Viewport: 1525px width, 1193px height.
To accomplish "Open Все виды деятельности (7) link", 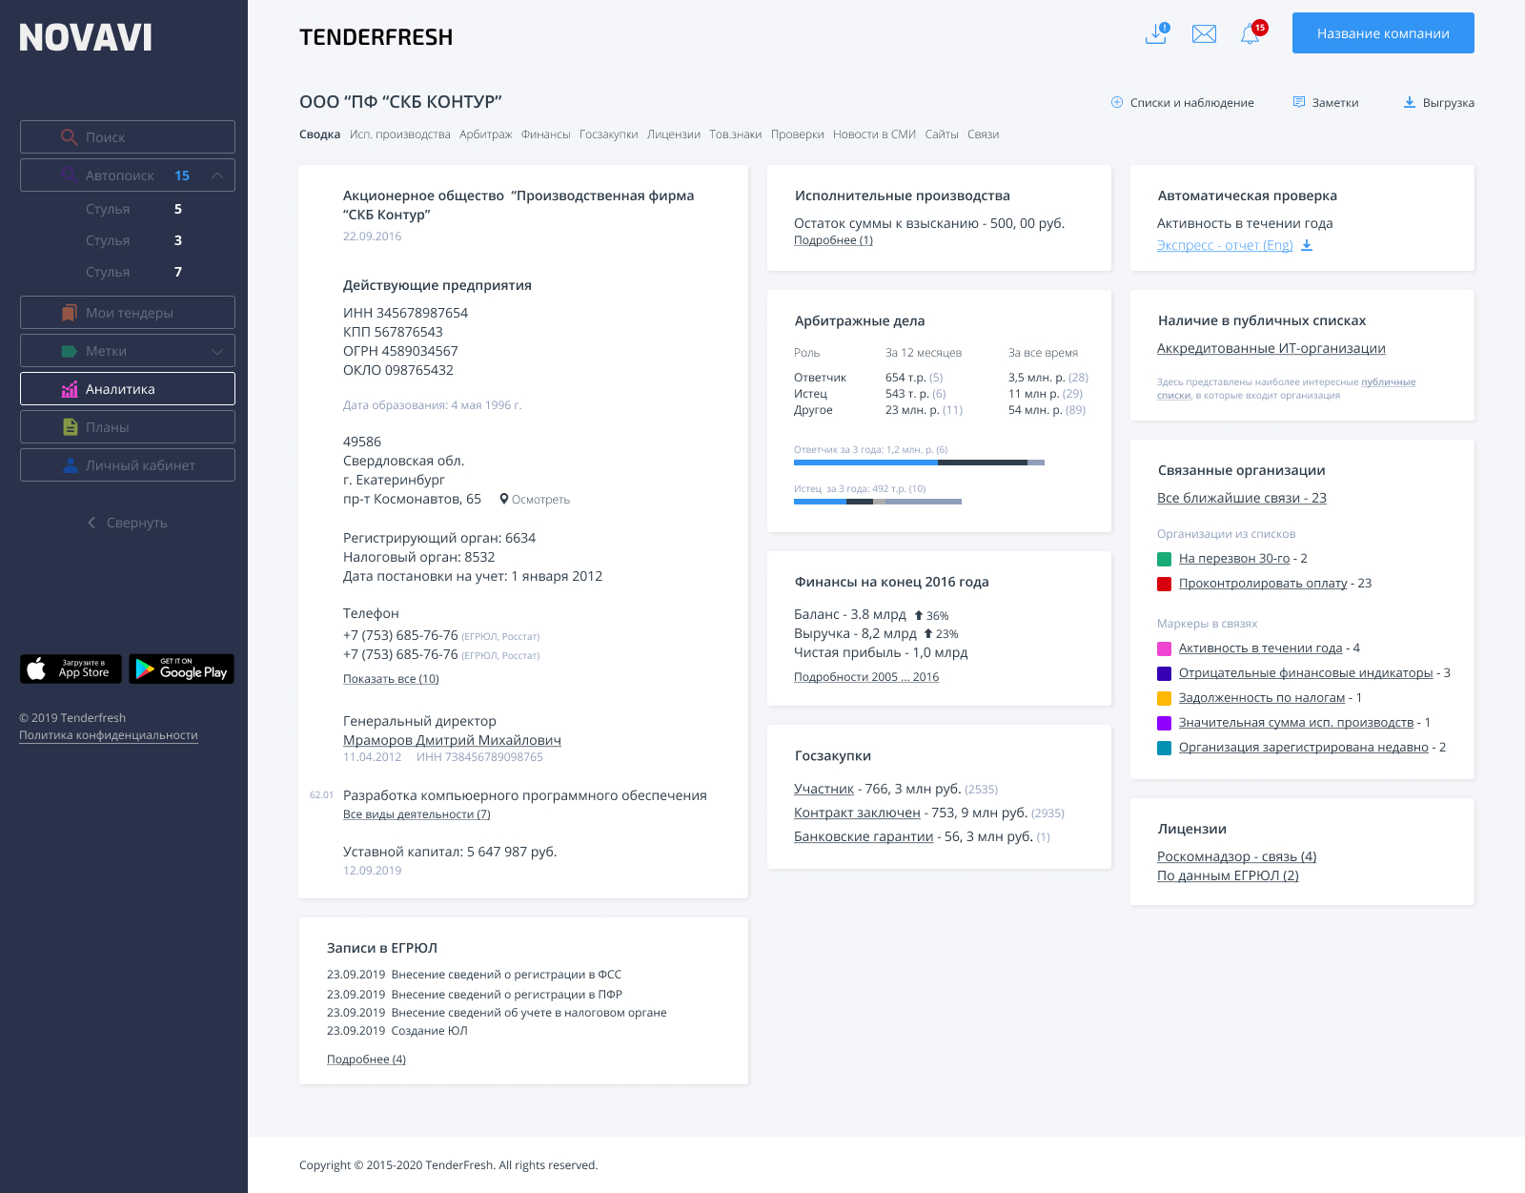I will point(417,814).
